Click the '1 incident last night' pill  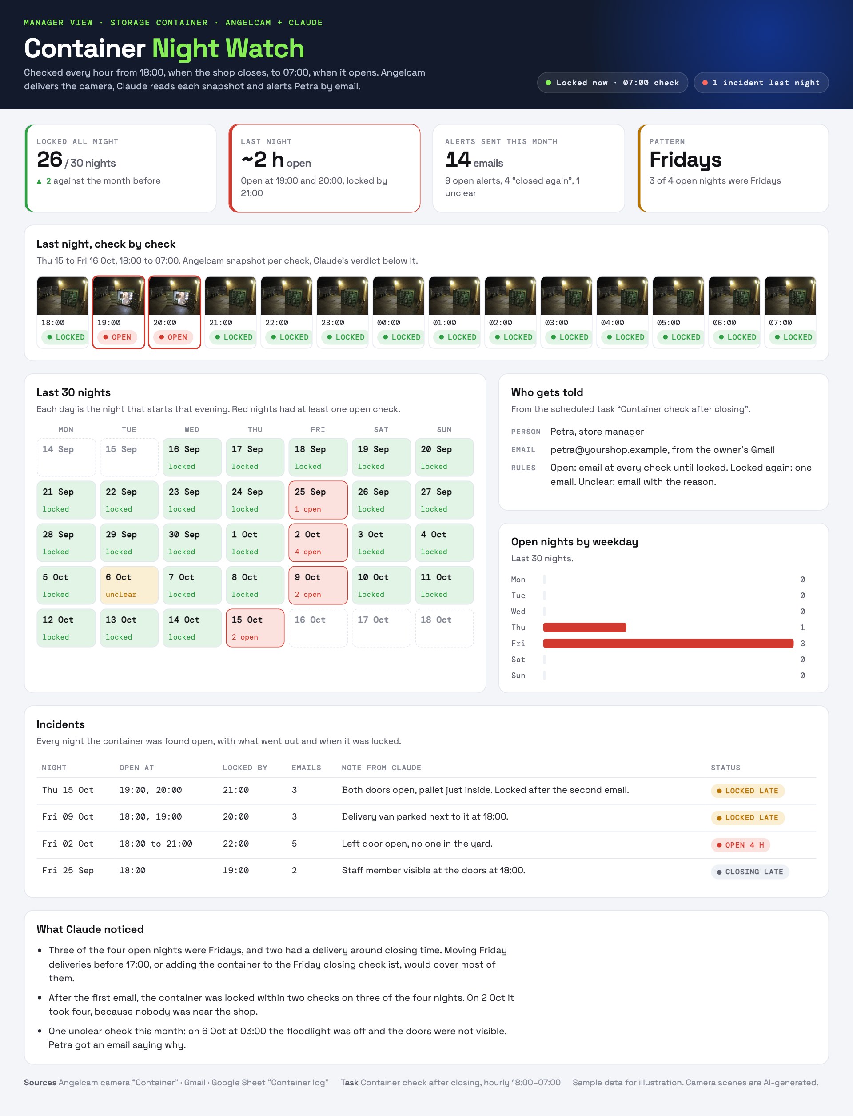pos(761,83)
